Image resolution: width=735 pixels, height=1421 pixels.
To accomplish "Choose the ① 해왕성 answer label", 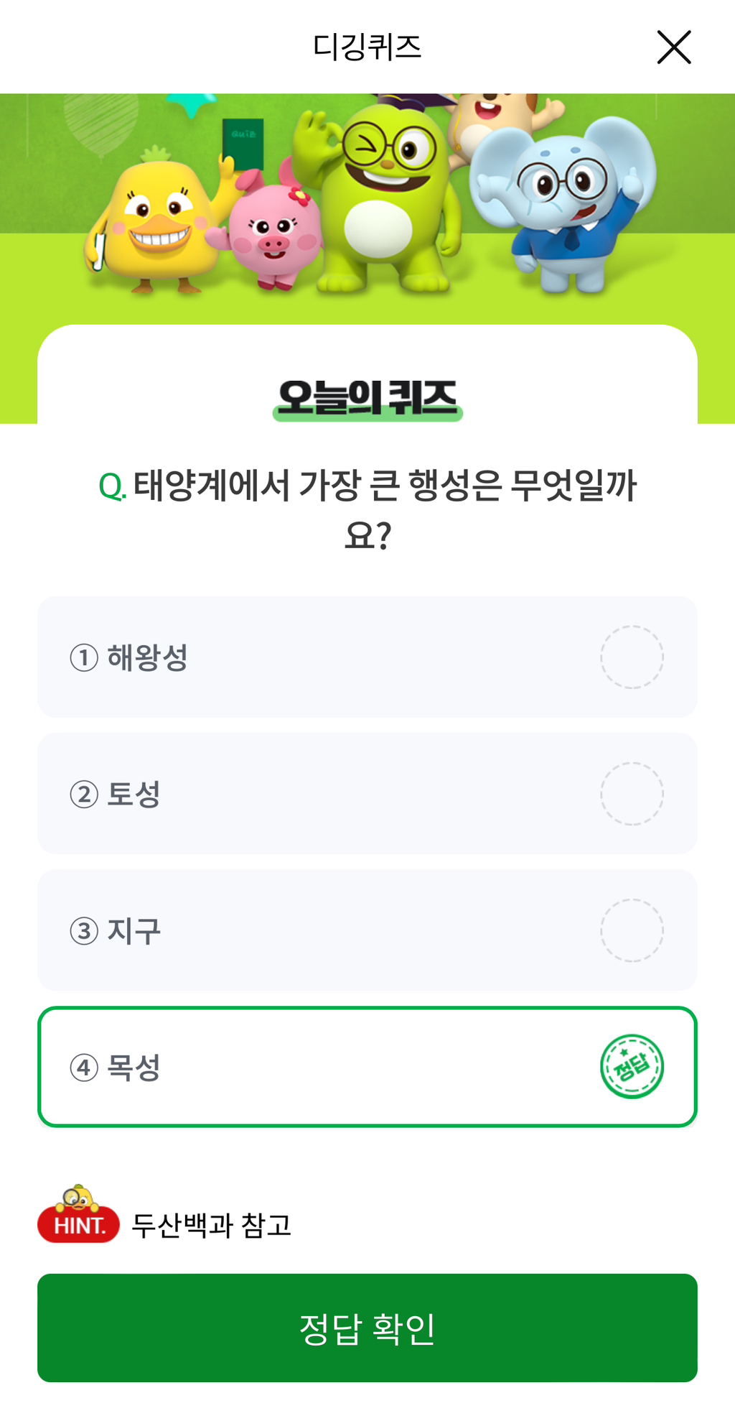I will pos(130,657).
